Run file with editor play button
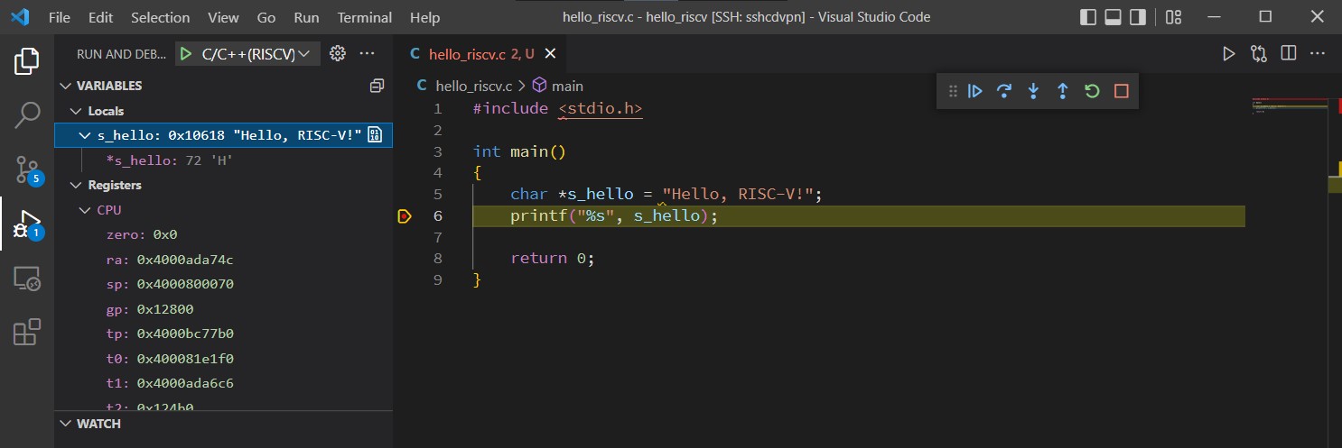Image resolution: width=1342 pixels, height=448 pixels. (x=1228, y=54)
